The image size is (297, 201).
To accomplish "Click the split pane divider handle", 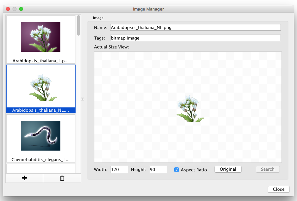I will pyautogui.click(x=82, y=99).
